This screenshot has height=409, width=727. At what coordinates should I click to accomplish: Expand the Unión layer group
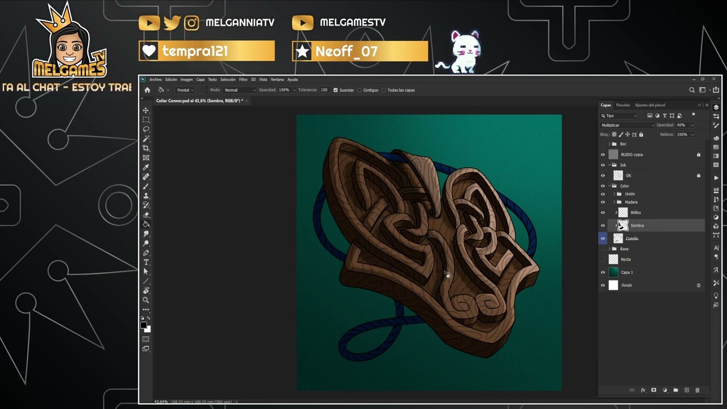click(615, 194)
